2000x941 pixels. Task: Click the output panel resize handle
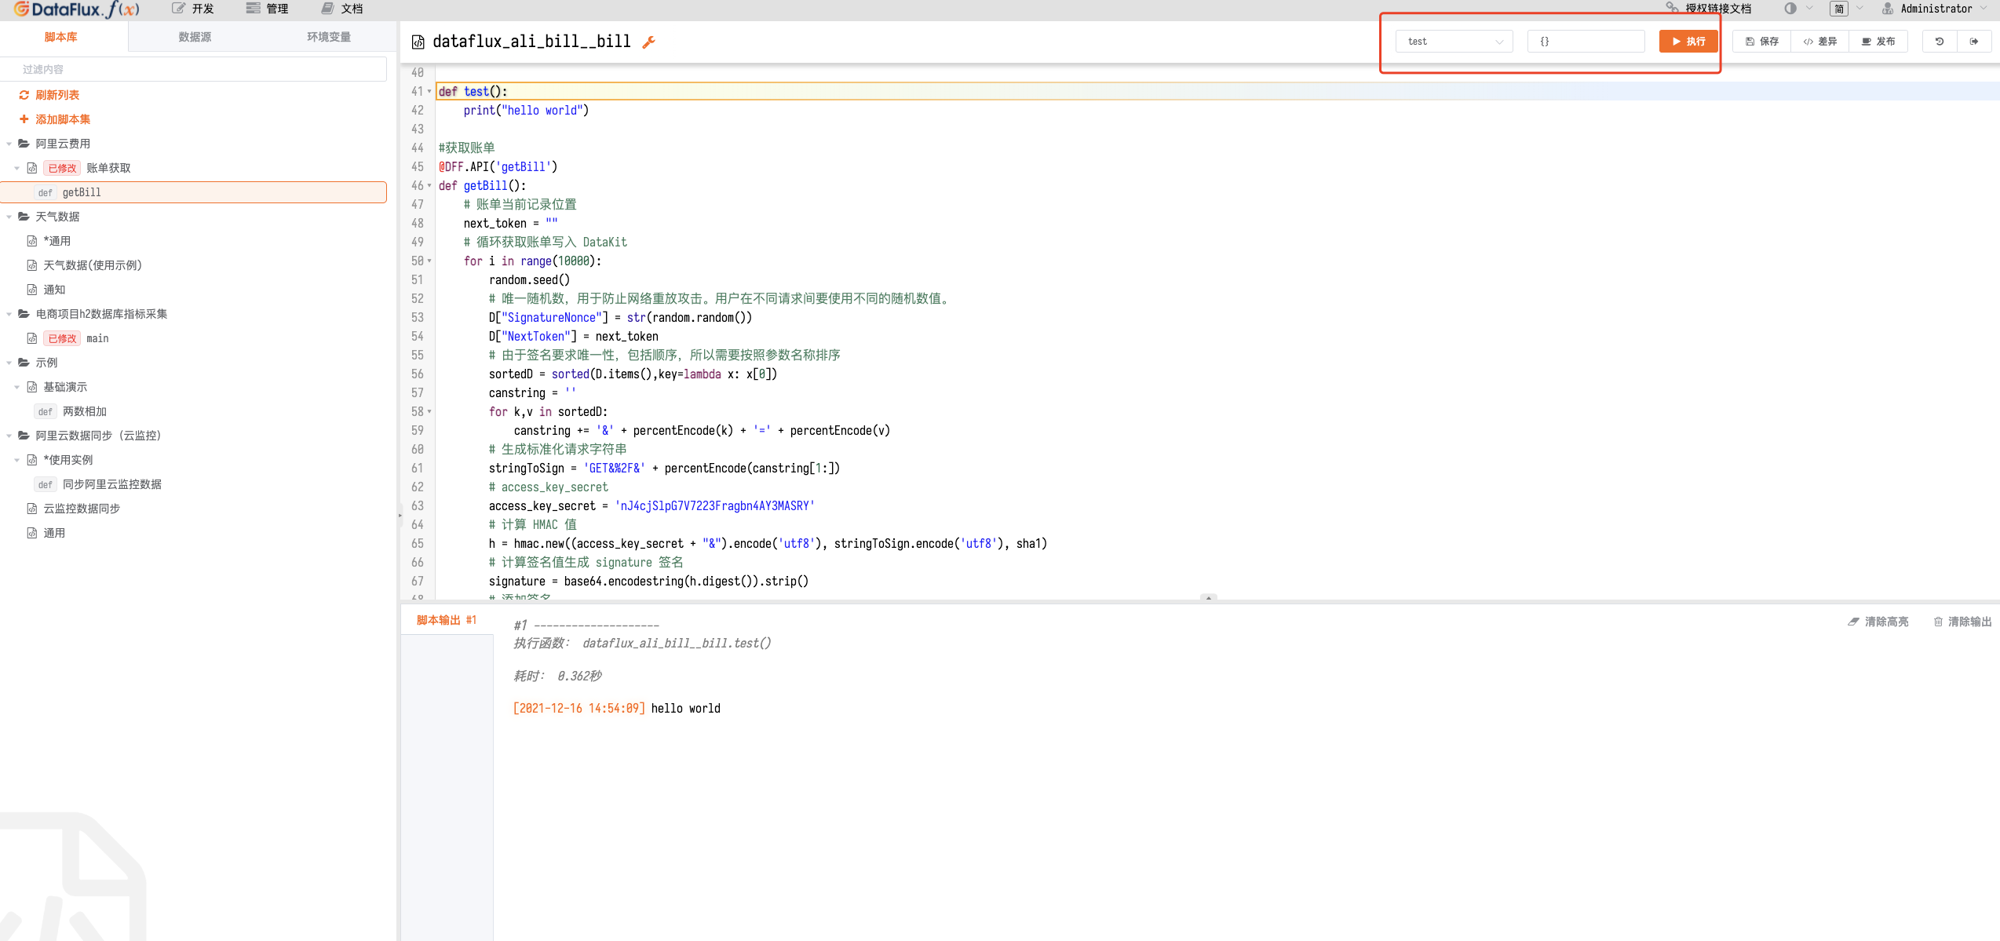(x=1209, y=599)
